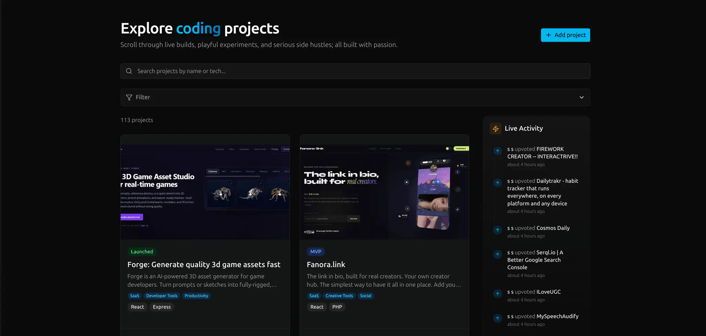Click upvote icon beside Dailytrakr activity
Image resolution: width=706 pixels, height=336 pixels.
pos(497,183)
